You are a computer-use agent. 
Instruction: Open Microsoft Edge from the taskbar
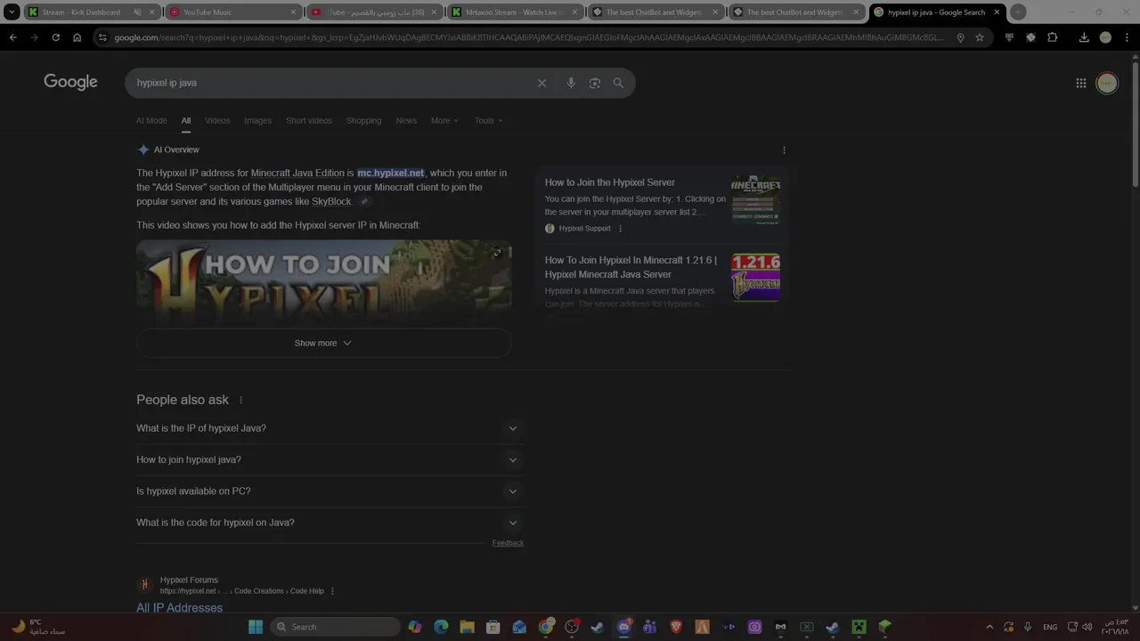(441, 627)
